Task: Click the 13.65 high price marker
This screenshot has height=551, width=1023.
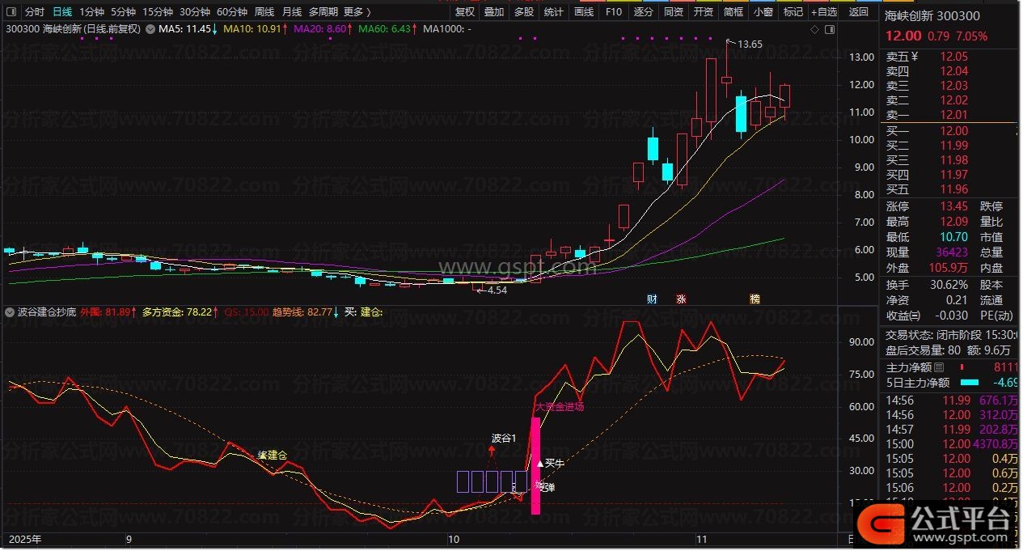Action: (x=749, y=45)
